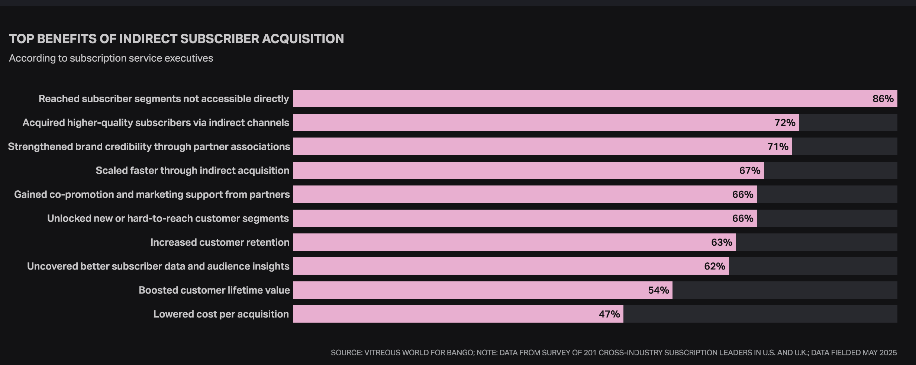The width and height of the screenshot is (916, 365).
Task: Click the 62% value label
Action: pyautogui.click(x=715, y=266)
